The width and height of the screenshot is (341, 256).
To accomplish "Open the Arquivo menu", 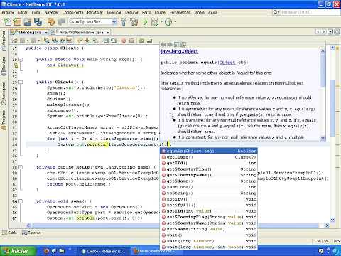I will click(x=8, y=12).
